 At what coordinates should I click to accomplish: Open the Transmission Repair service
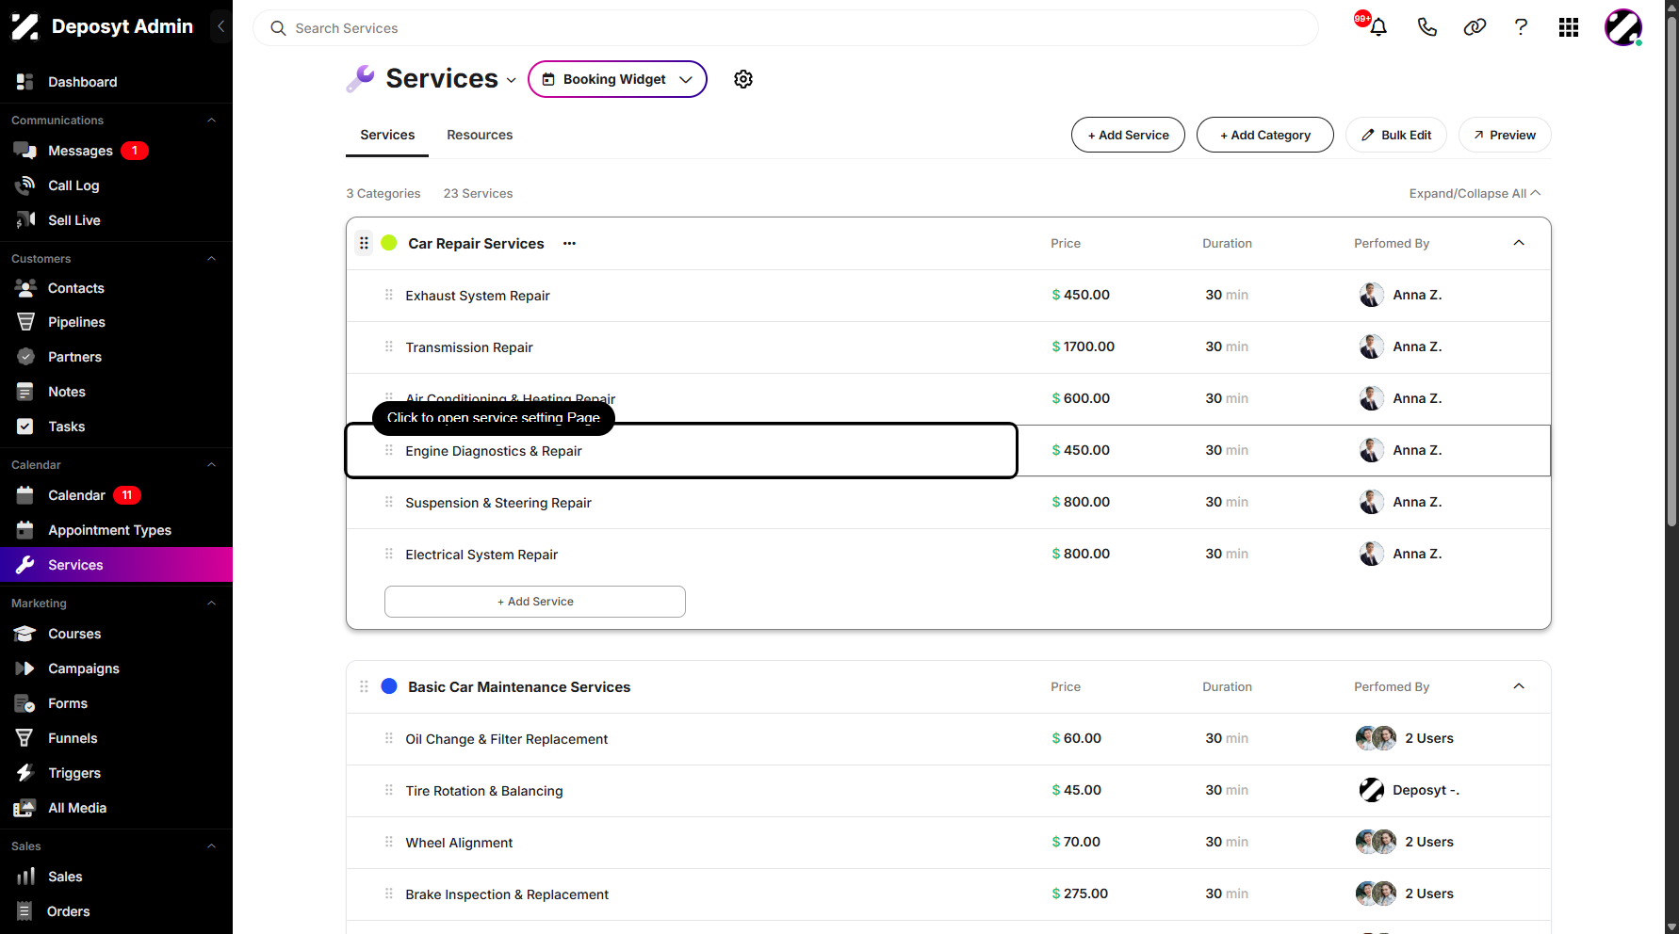point(468,347)
